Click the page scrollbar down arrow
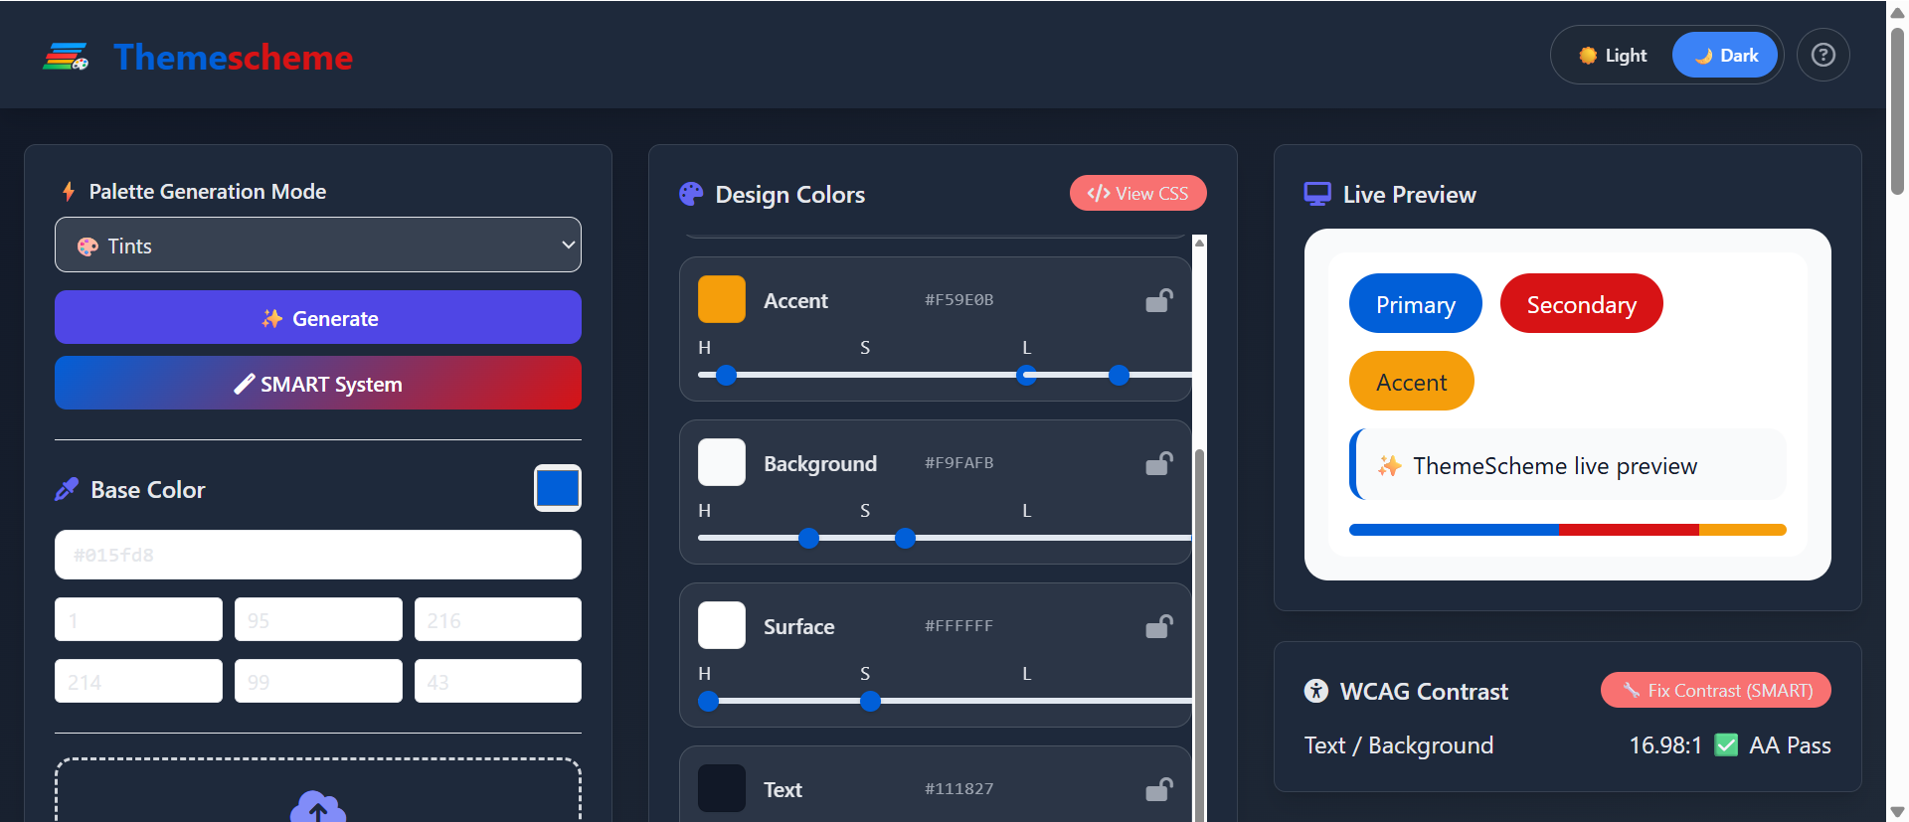 pos(1897,812)
